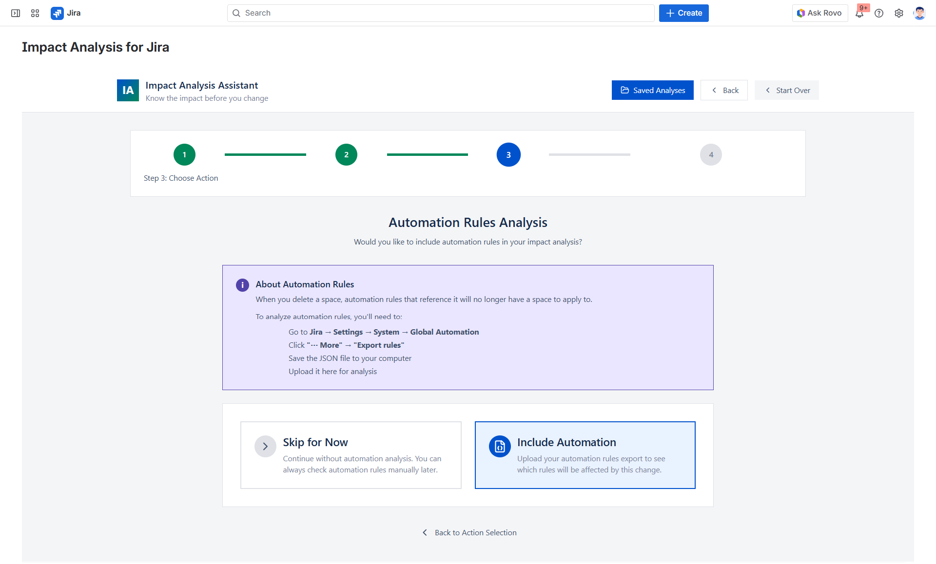
Task: Click the info icon in About Automation Rules
Action: coord(242,285)
